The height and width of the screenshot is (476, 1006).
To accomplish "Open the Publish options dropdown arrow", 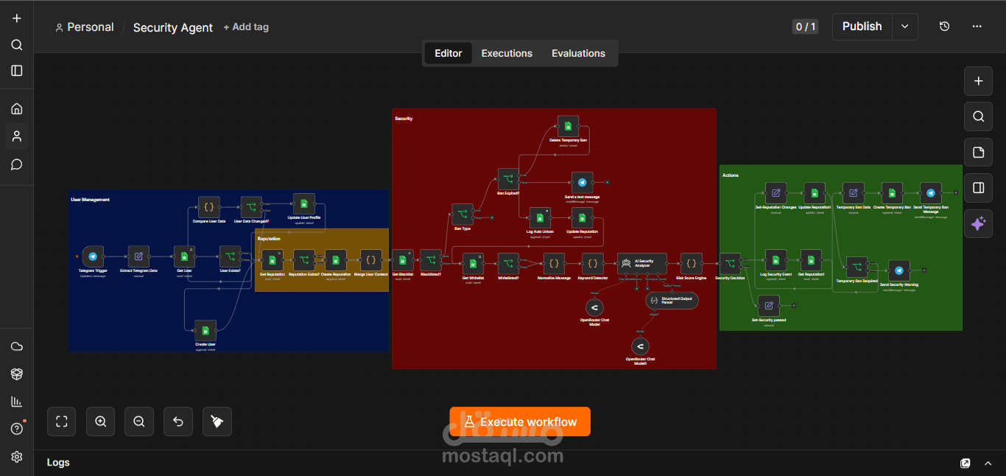I will 905,27.
